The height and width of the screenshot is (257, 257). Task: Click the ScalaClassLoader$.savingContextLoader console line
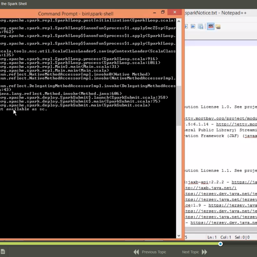88,51
